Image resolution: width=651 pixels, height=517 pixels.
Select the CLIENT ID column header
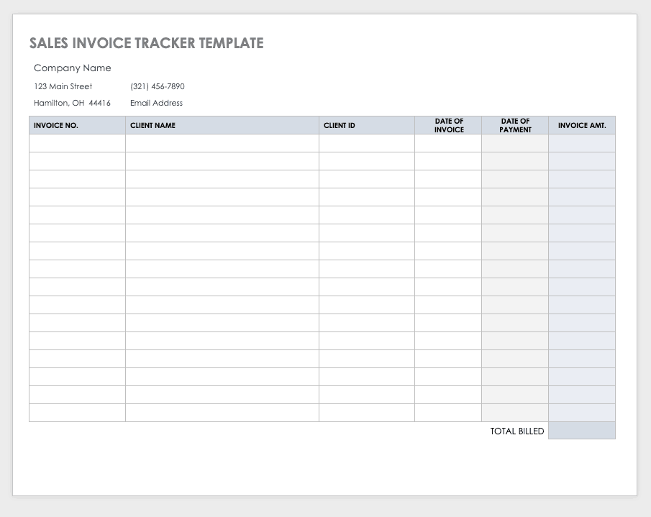click(x=339, y=125)
